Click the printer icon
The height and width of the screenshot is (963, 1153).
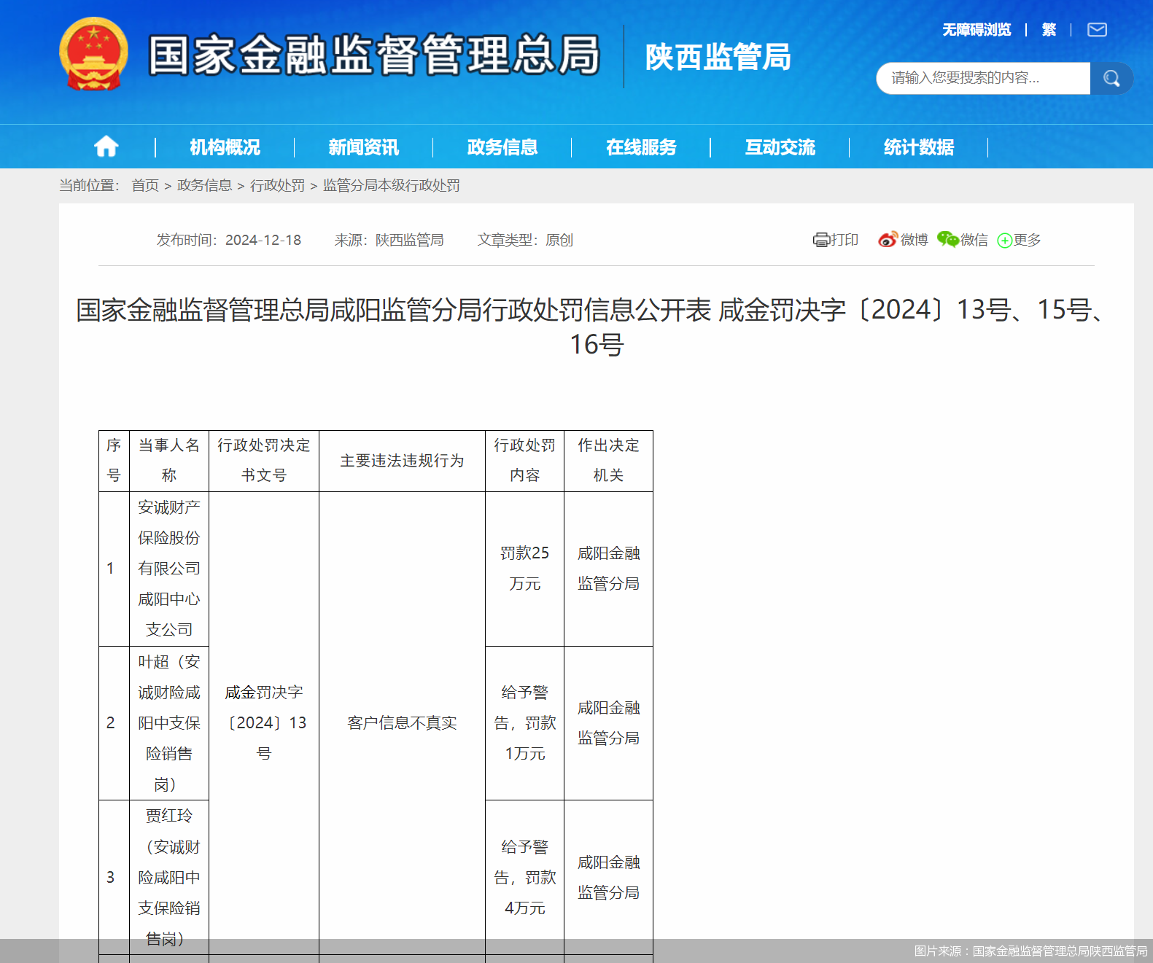821,240
